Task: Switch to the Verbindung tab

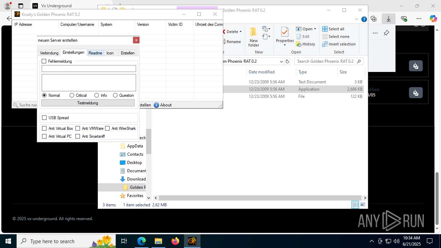Action: click(x=49, y=53)
